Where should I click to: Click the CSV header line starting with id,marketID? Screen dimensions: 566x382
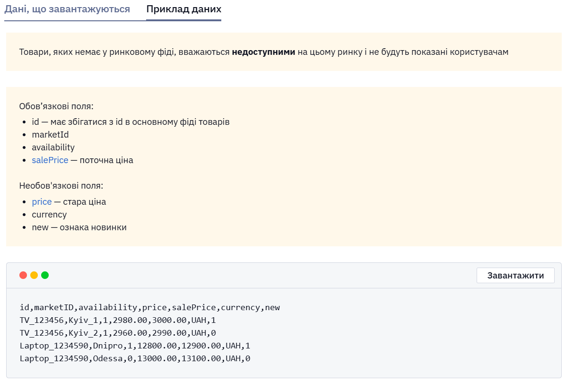(x=150, y=307)
